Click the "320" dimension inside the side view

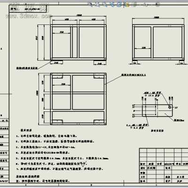tap(144, 47)
